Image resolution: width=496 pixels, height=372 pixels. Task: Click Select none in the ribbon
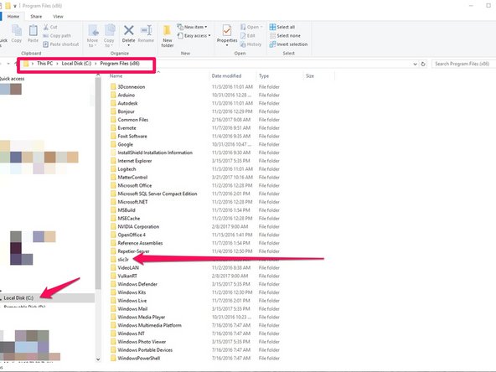click(285, 36)
